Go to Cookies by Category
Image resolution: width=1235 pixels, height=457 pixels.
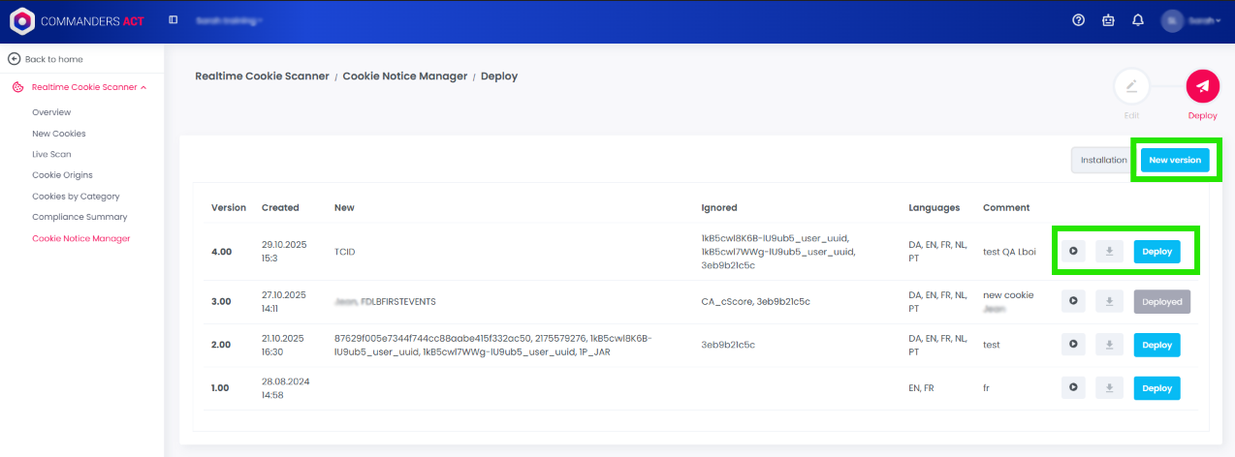tap(76, 197)
